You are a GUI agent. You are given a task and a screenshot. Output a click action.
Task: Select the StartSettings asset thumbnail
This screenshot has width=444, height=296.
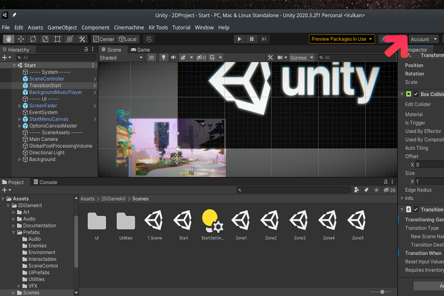tap(213, 221)
